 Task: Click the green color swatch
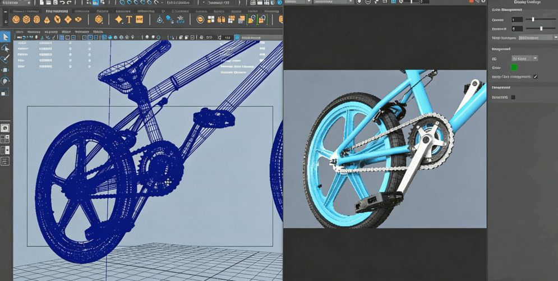pyautogui.click(x=514, y=67)
